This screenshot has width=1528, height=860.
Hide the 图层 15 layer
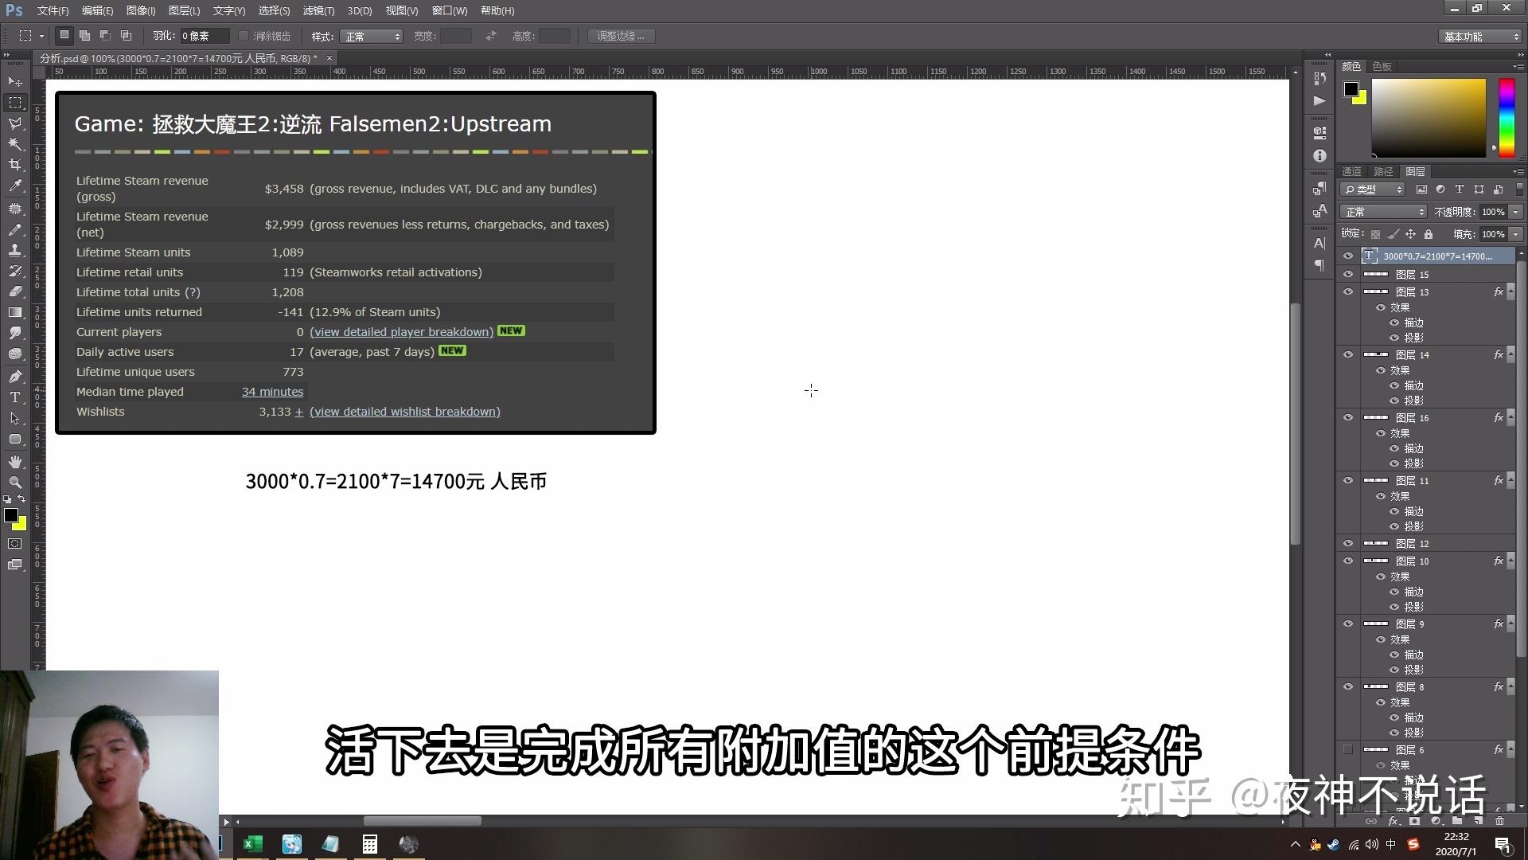pos(1348,274)
